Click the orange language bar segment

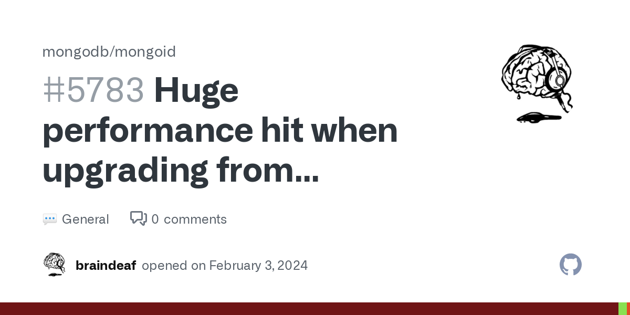[628, 309]
